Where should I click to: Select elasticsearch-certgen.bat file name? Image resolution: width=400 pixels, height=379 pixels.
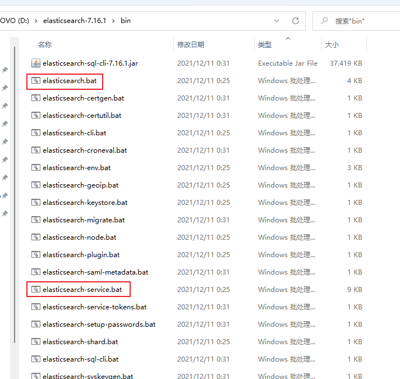point(84,98)
